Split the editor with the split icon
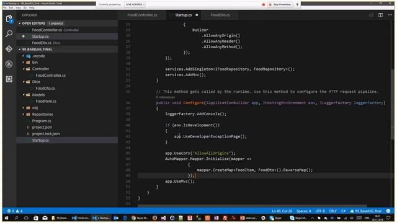 [x=380, y=15]
